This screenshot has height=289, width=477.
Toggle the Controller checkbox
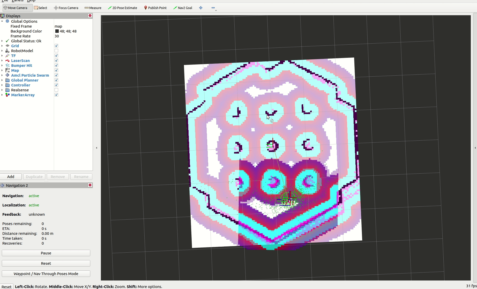tap(56, 85)
